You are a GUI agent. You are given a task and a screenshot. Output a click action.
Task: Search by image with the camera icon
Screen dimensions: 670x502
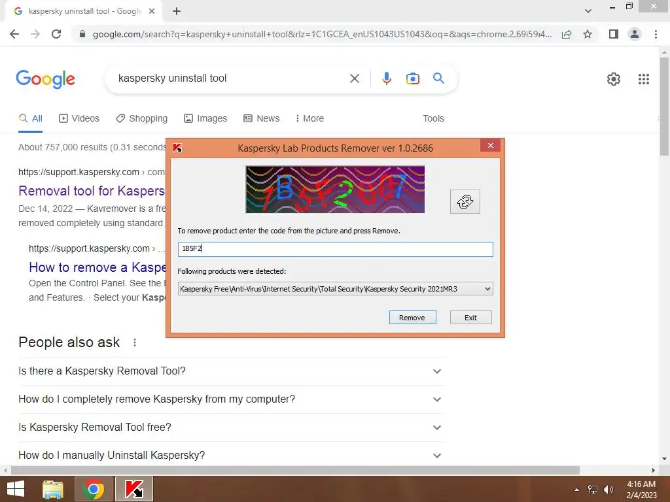(413, 78)
